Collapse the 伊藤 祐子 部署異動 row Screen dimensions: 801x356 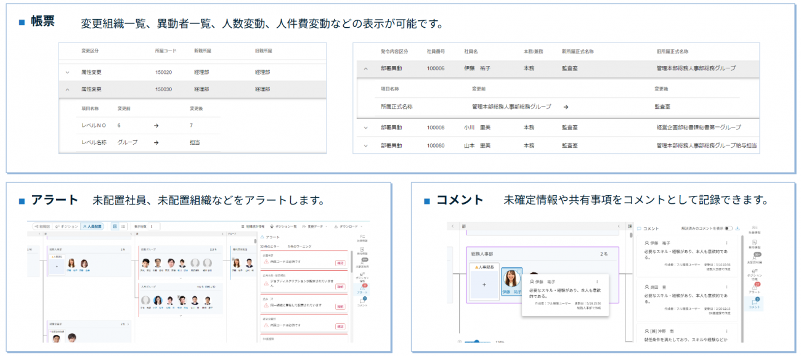click(365, 68)
